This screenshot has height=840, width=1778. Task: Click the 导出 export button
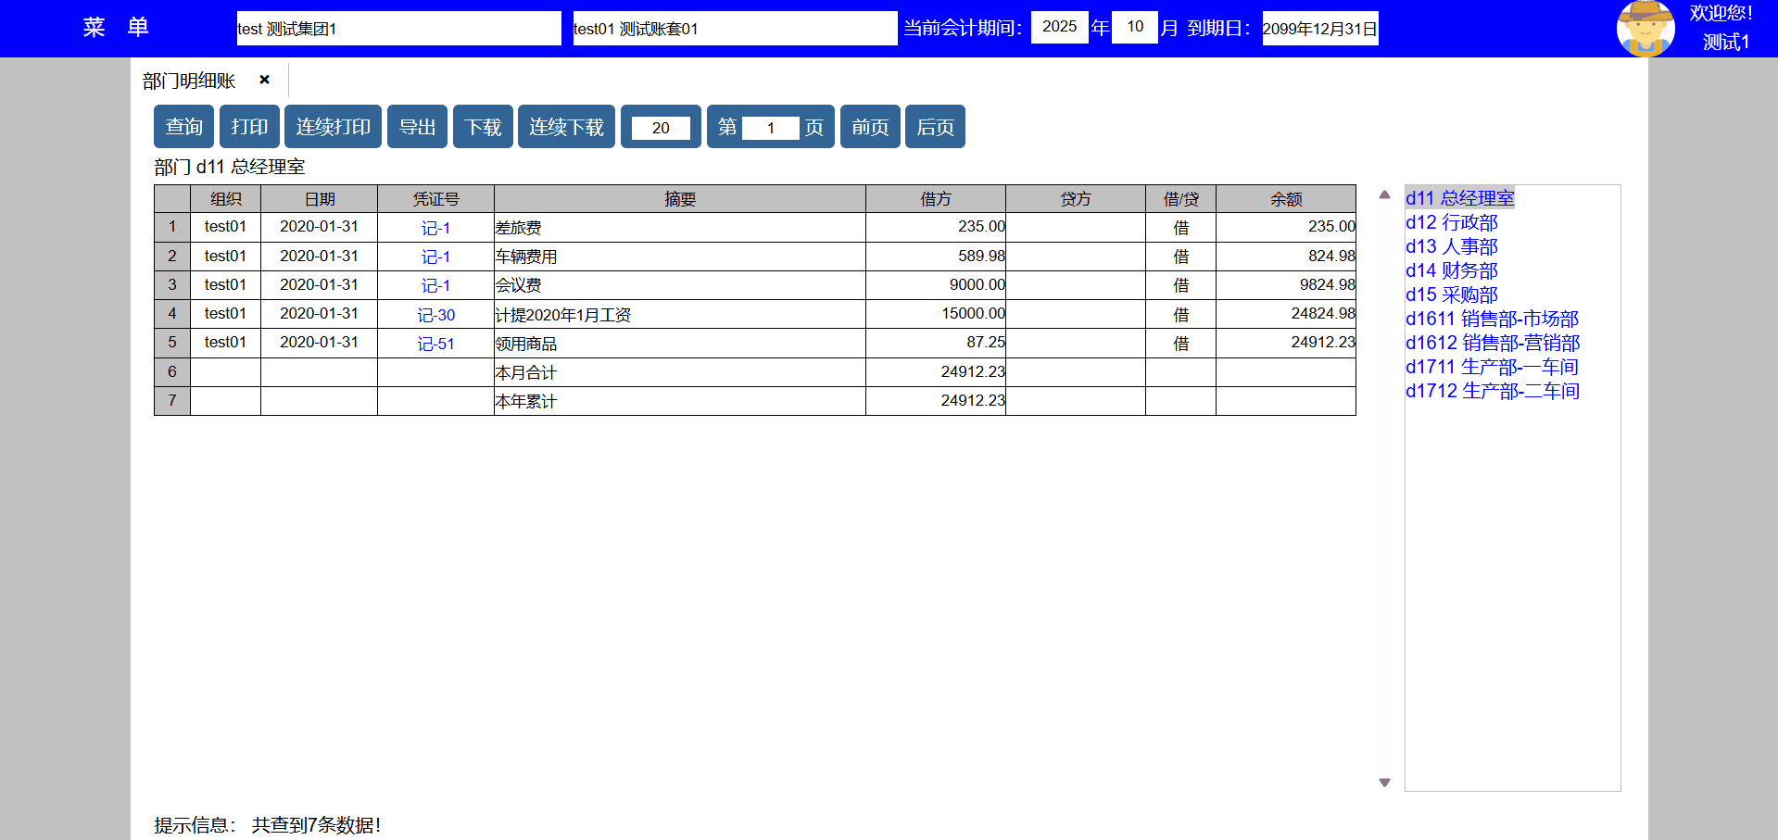pos(417,127)
